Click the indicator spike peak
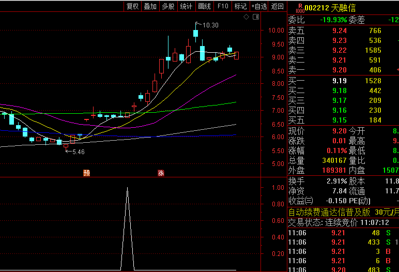 128,188
